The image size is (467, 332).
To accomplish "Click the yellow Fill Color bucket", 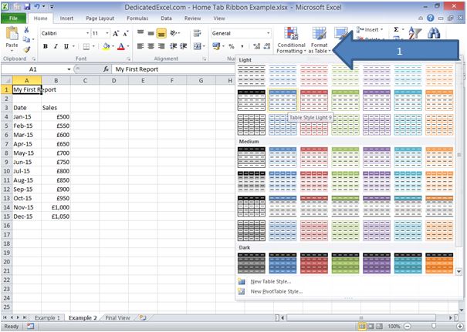I will [106, 46].
